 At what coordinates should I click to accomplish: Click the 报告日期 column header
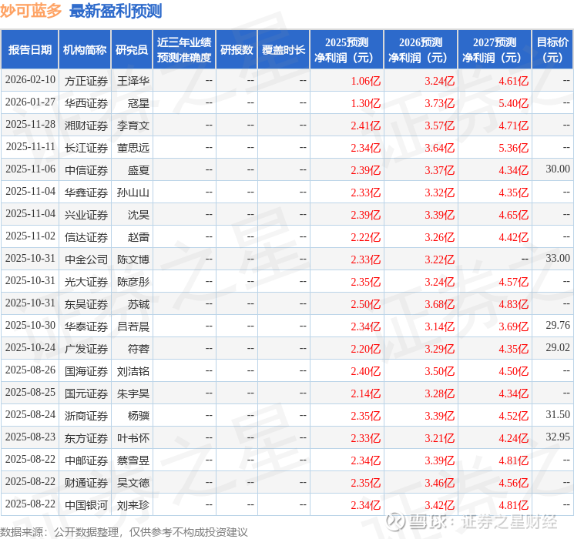(x=29, y=50)
